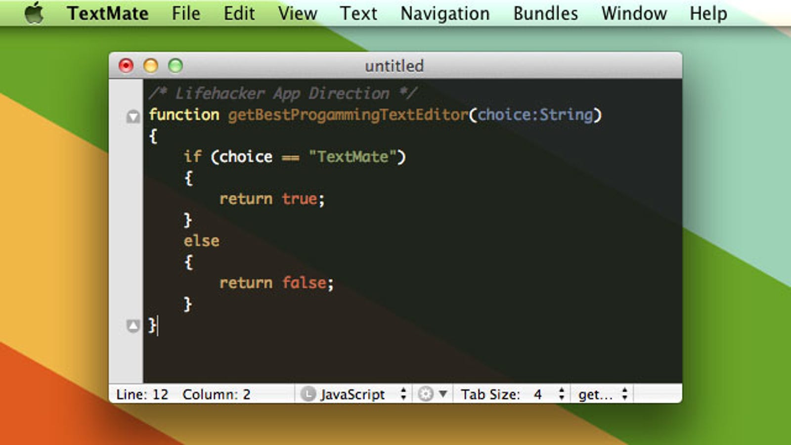Open the Apple menu

tap(34, 13)
